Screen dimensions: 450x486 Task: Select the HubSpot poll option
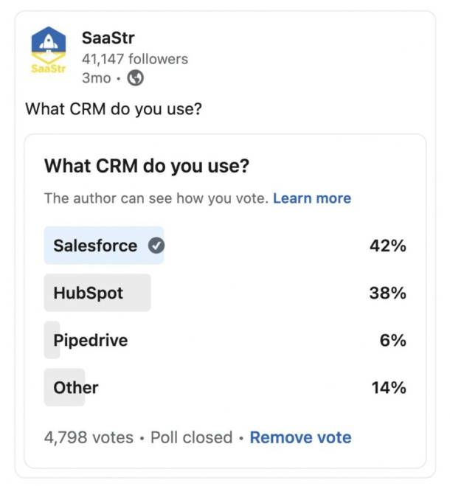[88, 293]
